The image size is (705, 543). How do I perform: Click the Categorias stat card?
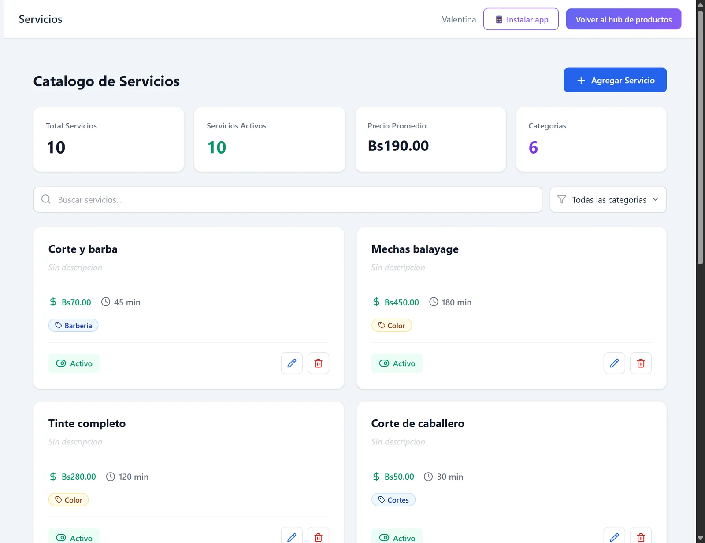591,139
